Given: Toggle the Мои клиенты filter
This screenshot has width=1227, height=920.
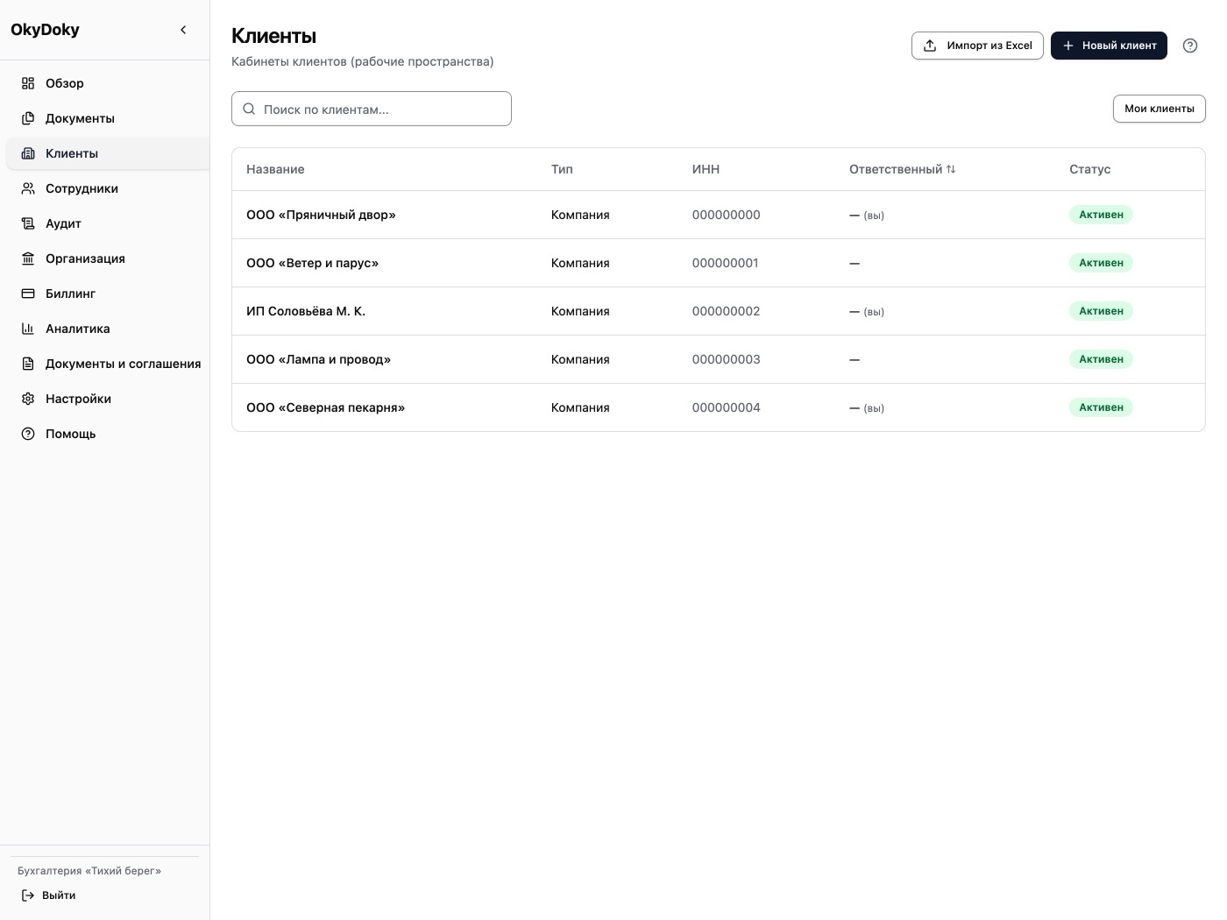Looking at the screenshot, I should (x=1160, y=109).
